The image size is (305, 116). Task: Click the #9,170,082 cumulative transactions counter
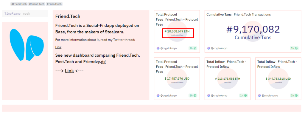point(253,30)
